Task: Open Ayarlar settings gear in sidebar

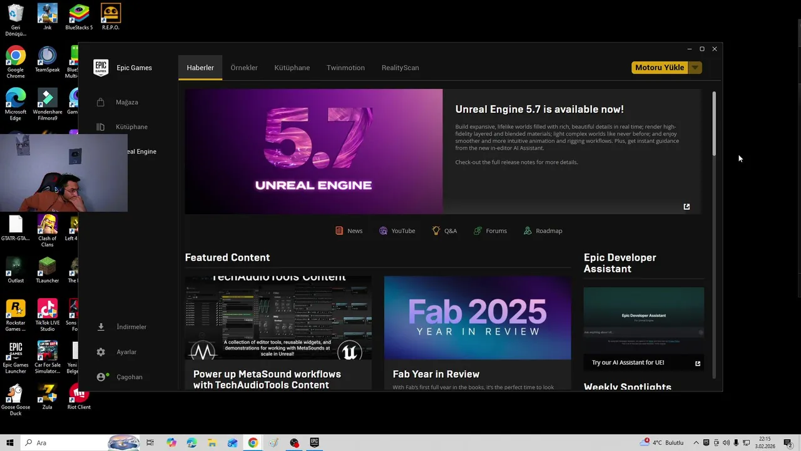Action: (x=101, y=352)
